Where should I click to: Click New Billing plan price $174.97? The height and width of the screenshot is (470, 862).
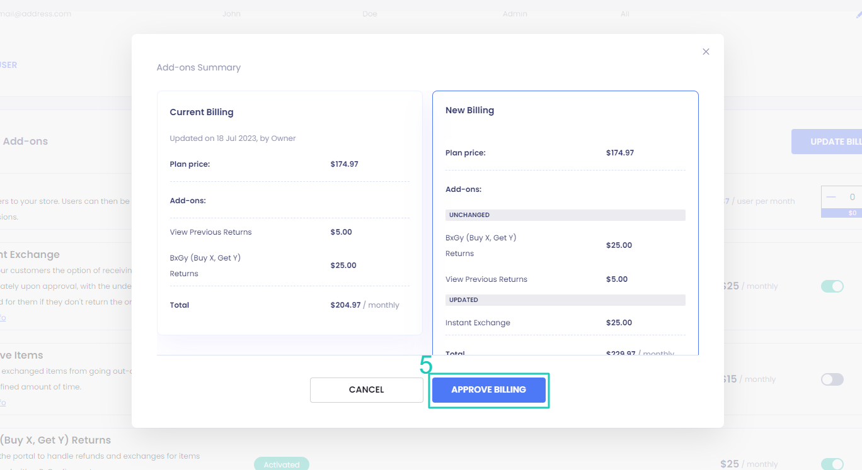tap(620, 153)
